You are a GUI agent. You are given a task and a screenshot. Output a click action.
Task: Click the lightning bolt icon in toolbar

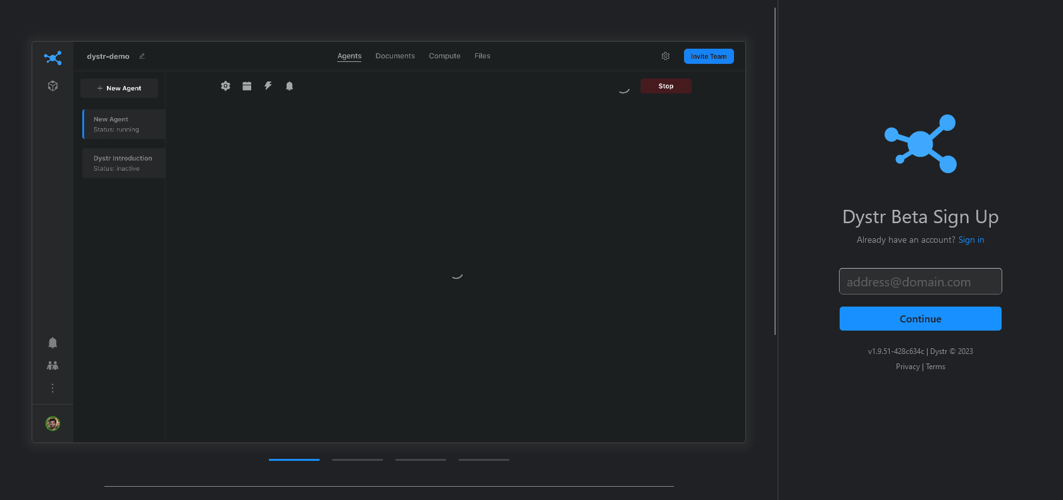pos(268,86)
